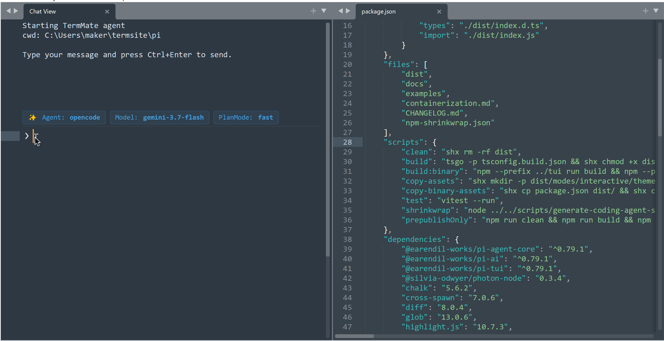Image resolution: width=664 pixels, height=341 pixels.
Task: Go to previous tab in Chat View pane
Action: click(8, 11)
